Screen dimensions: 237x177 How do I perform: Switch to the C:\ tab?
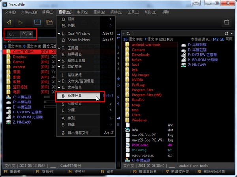[x=12, y=34]
